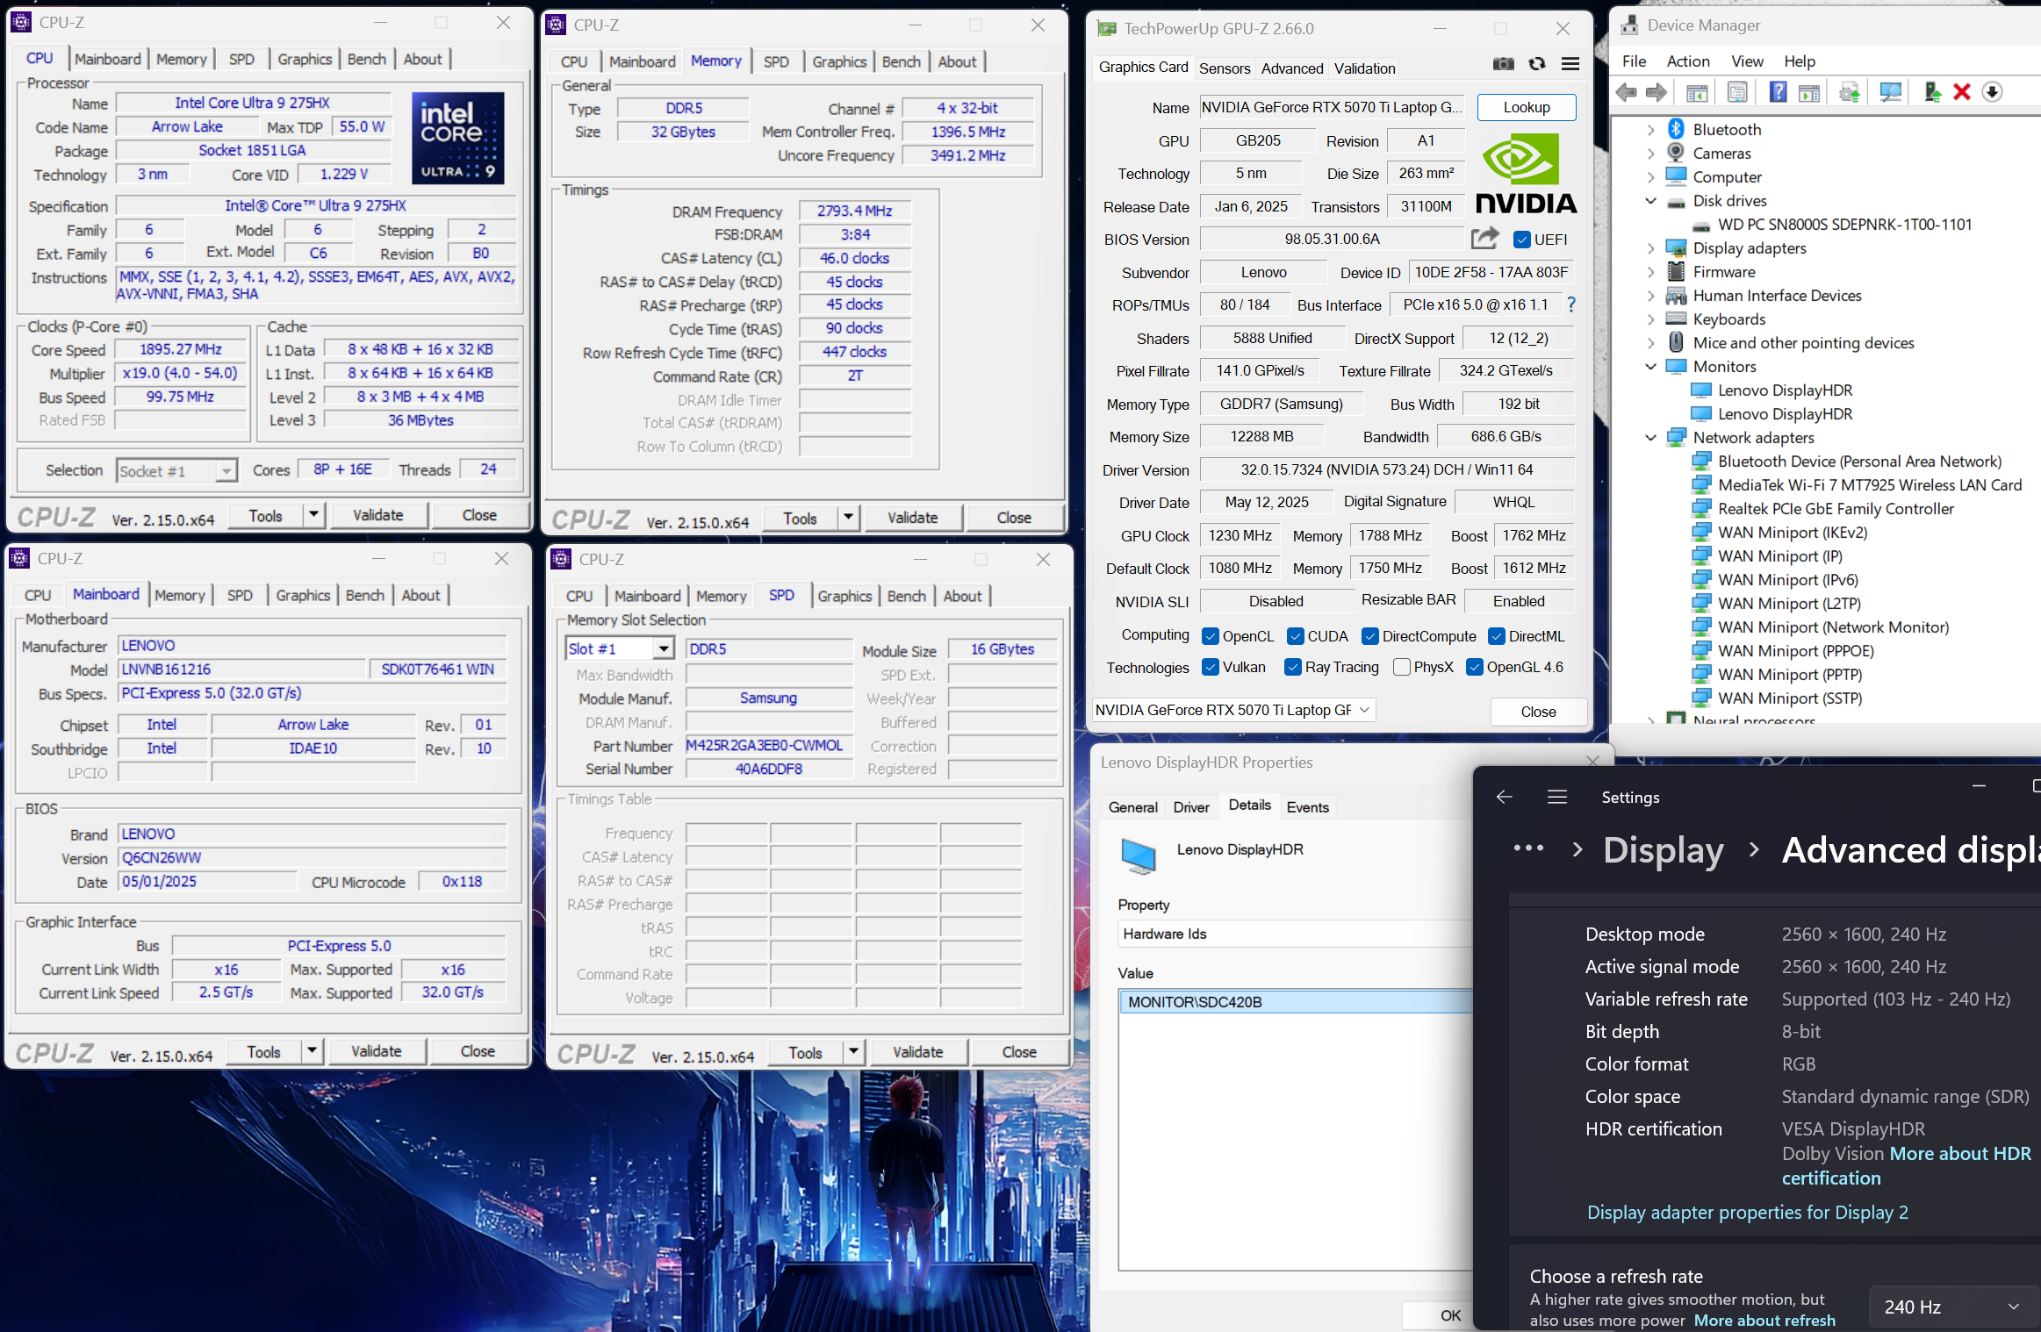Click the Bus Interface question mark in GPU-Z
Viewport: 2041px width, 1332px height.
(x=1570, y=304)
